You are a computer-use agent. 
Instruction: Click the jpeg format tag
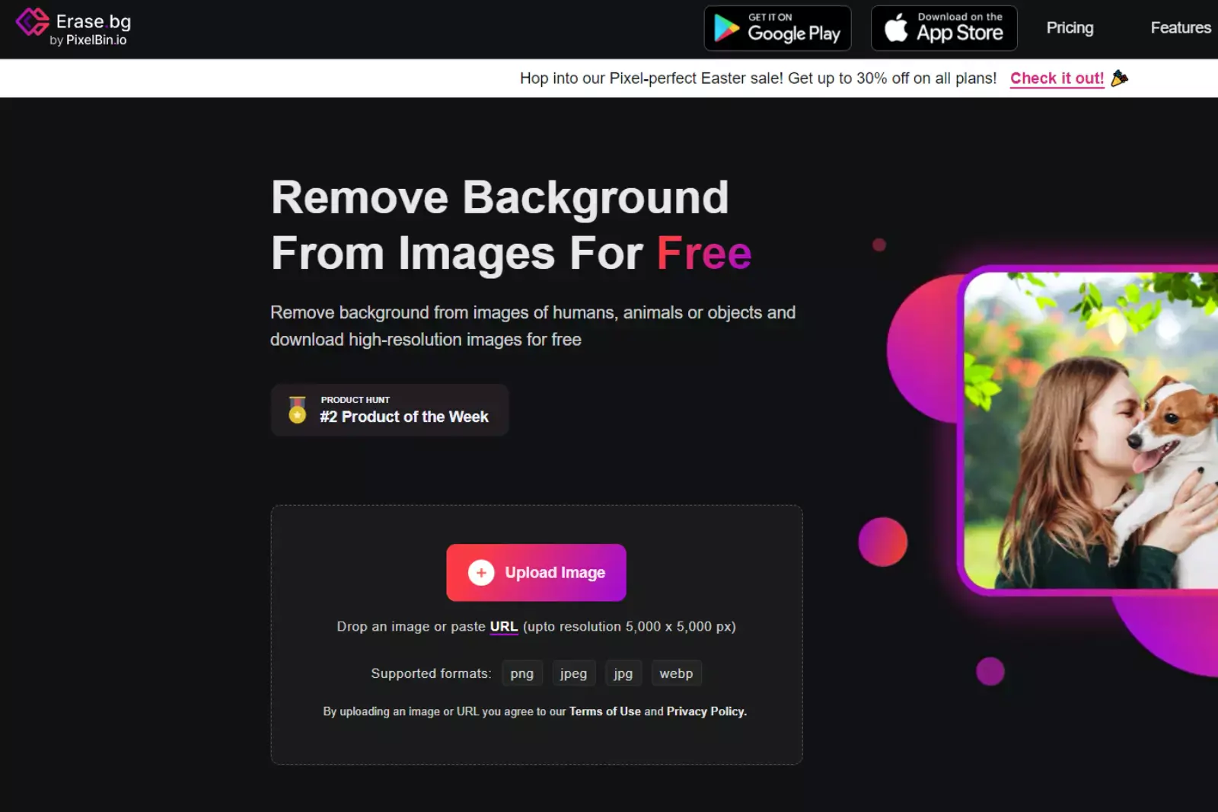click(573, 673)
